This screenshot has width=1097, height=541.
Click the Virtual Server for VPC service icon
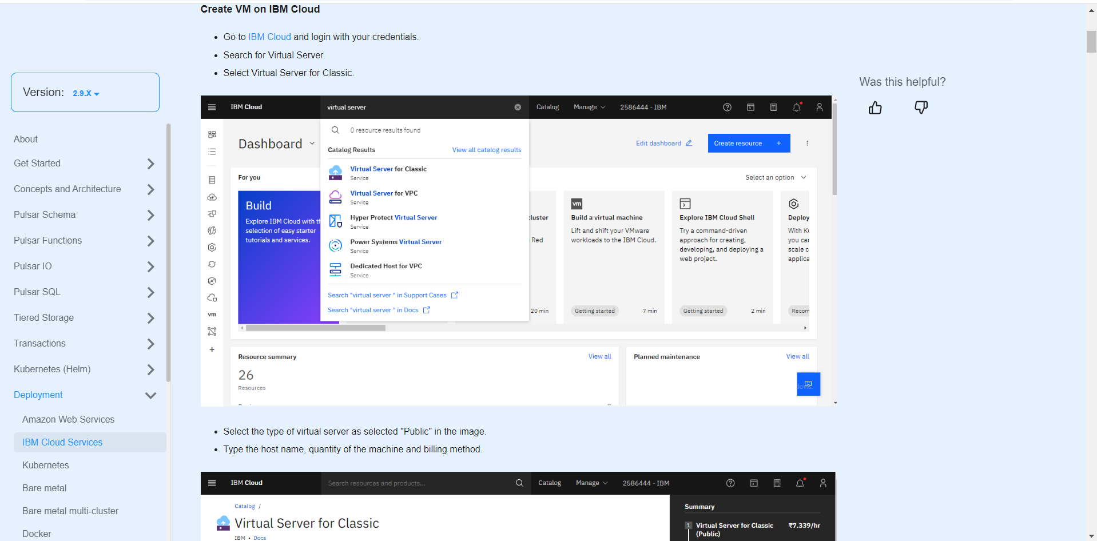click(336, 197)
